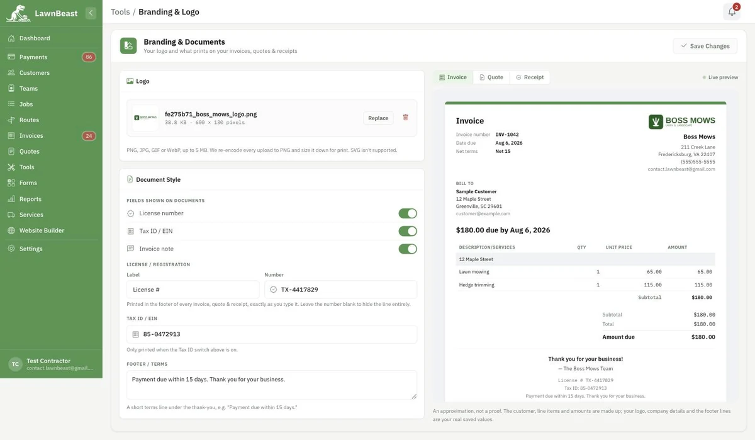Click the boss mows logo thumbnail

pos(145,118)
